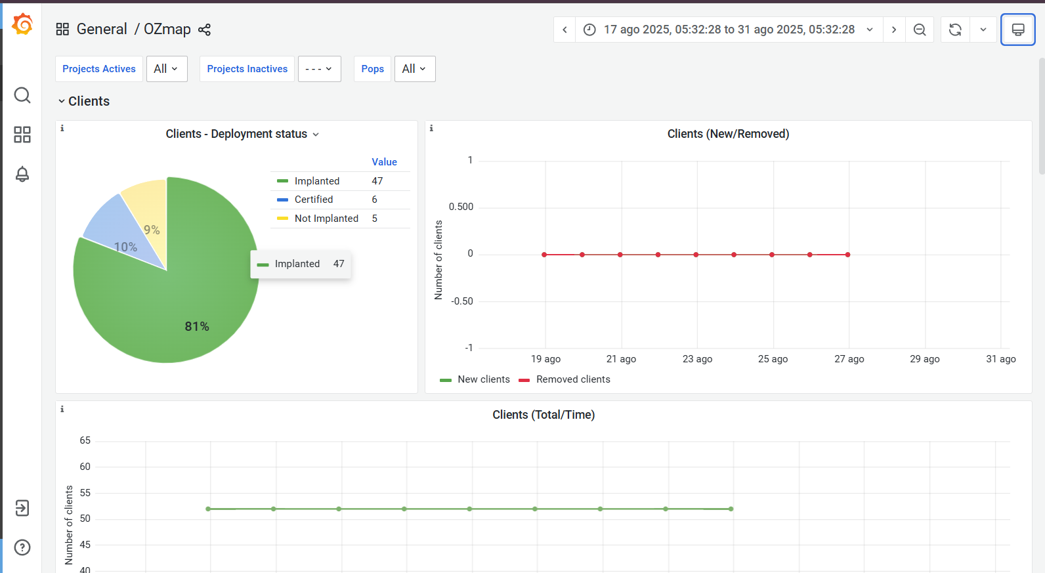The width and height of the screenshot is (1045, 573).
Task: Open the search dashboards icon in sidebar
Action: [22, 95]
